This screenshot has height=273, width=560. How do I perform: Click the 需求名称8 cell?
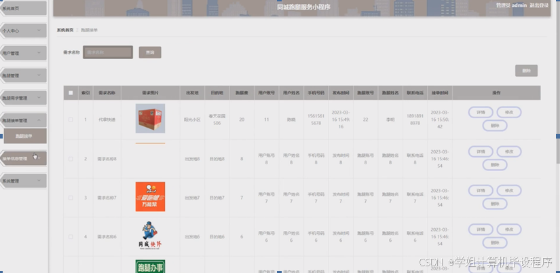[107, 159]
